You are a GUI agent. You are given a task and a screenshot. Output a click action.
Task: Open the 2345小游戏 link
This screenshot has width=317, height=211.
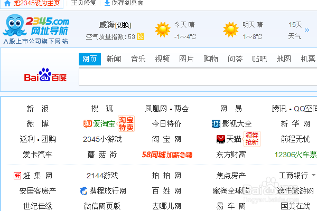(x=102, y=139)
